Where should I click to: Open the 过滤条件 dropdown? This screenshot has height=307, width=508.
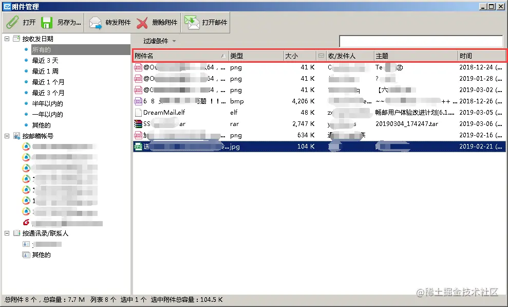coord(159,41)
